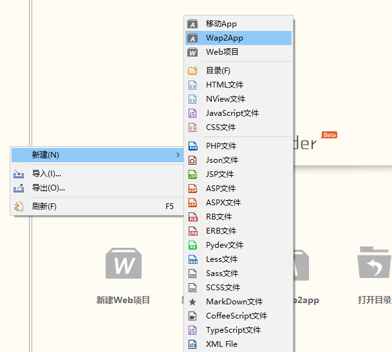This screenshot has width=392, height=352.
Task: Click the Sass文件 icon
Action: coord(192,273)
